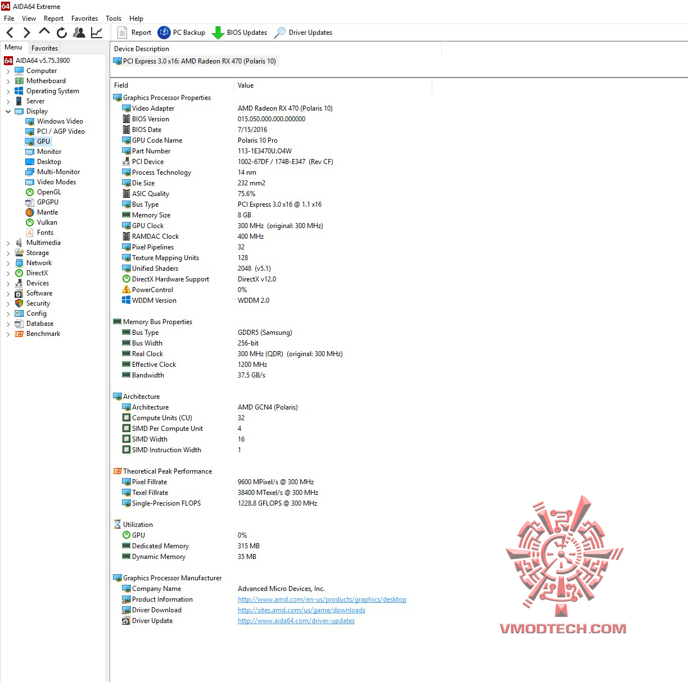This screenshot has width=688, height=682.
Task: Go up one level with Up arrow
Action: coord(44,32)
